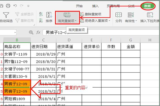This screenshot has height=106, width=160.
Task: Select the column C header
Action: (43, 40)
